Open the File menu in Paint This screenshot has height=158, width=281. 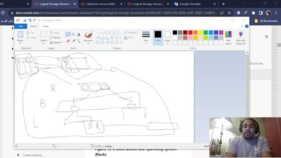point(21,26)
